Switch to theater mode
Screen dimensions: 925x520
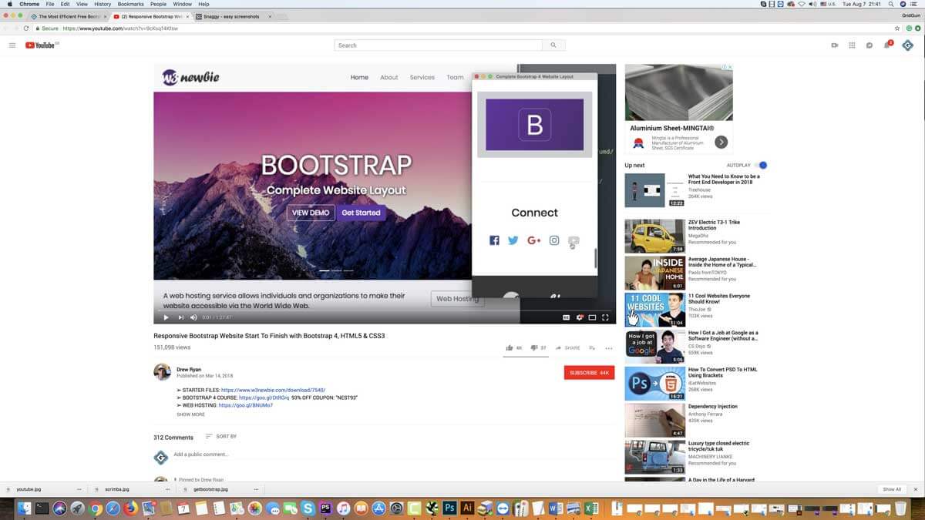[x=593, y=317]
